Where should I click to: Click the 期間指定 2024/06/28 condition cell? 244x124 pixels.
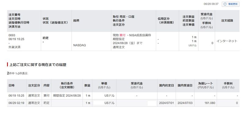pos(66,96)
